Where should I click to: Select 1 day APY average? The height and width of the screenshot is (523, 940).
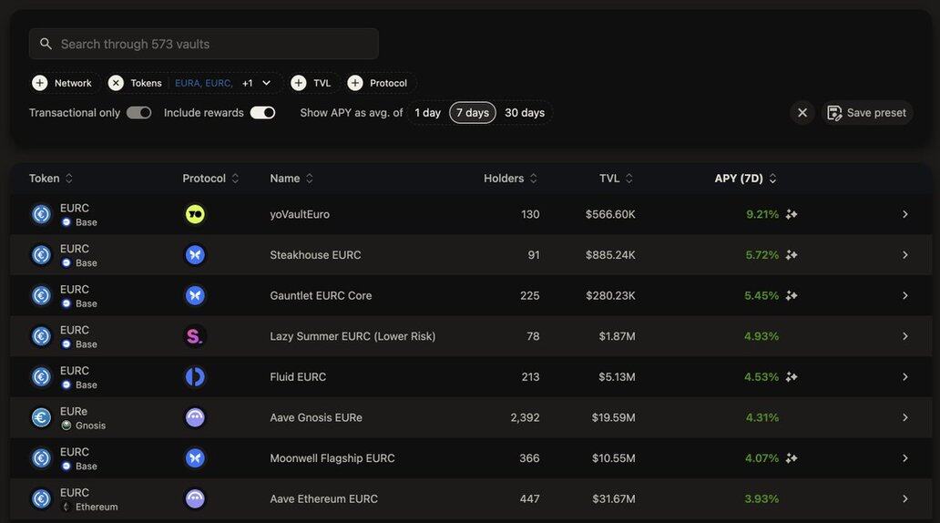point(427,113)
